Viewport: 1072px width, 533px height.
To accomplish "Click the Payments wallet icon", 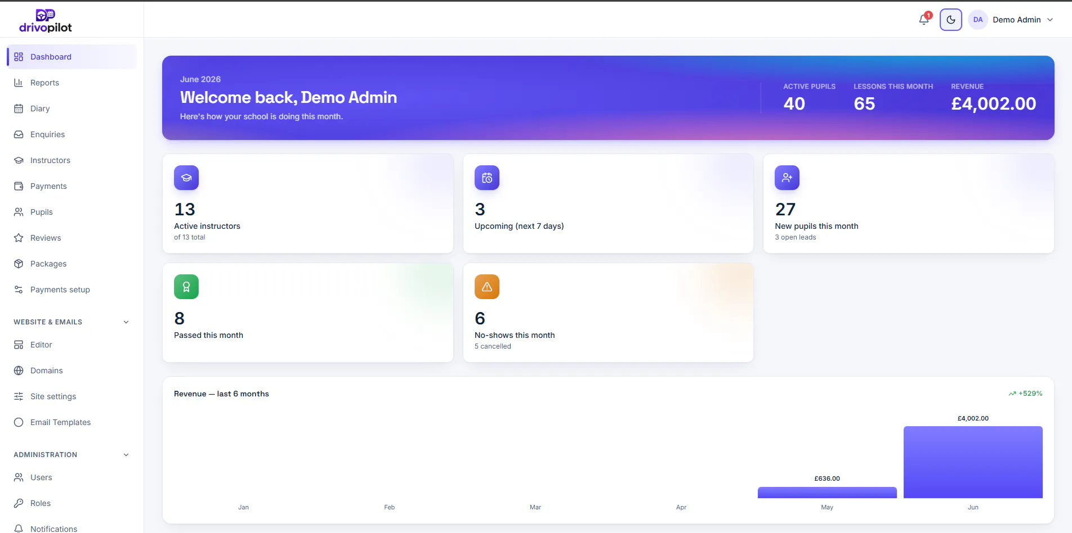I will pos(19,186).
